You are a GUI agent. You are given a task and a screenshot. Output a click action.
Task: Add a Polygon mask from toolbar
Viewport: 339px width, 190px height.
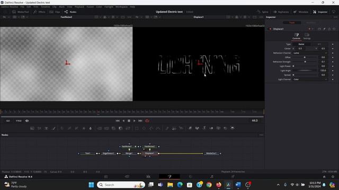[151, 128]
